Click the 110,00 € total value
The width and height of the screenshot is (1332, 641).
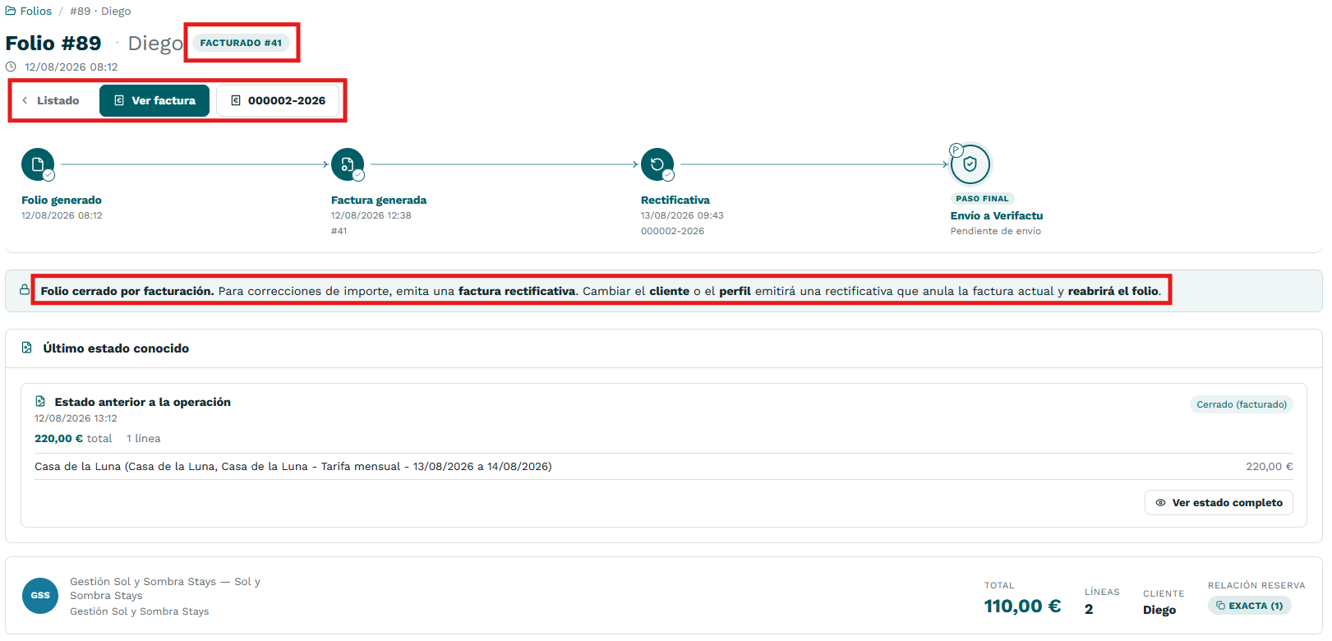(x=1022, y=606)
